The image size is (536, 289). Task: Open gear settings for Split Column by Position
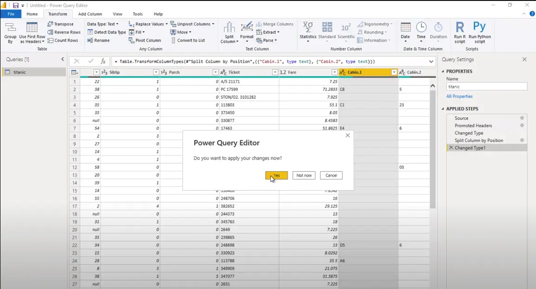click(x=522, y=140)
